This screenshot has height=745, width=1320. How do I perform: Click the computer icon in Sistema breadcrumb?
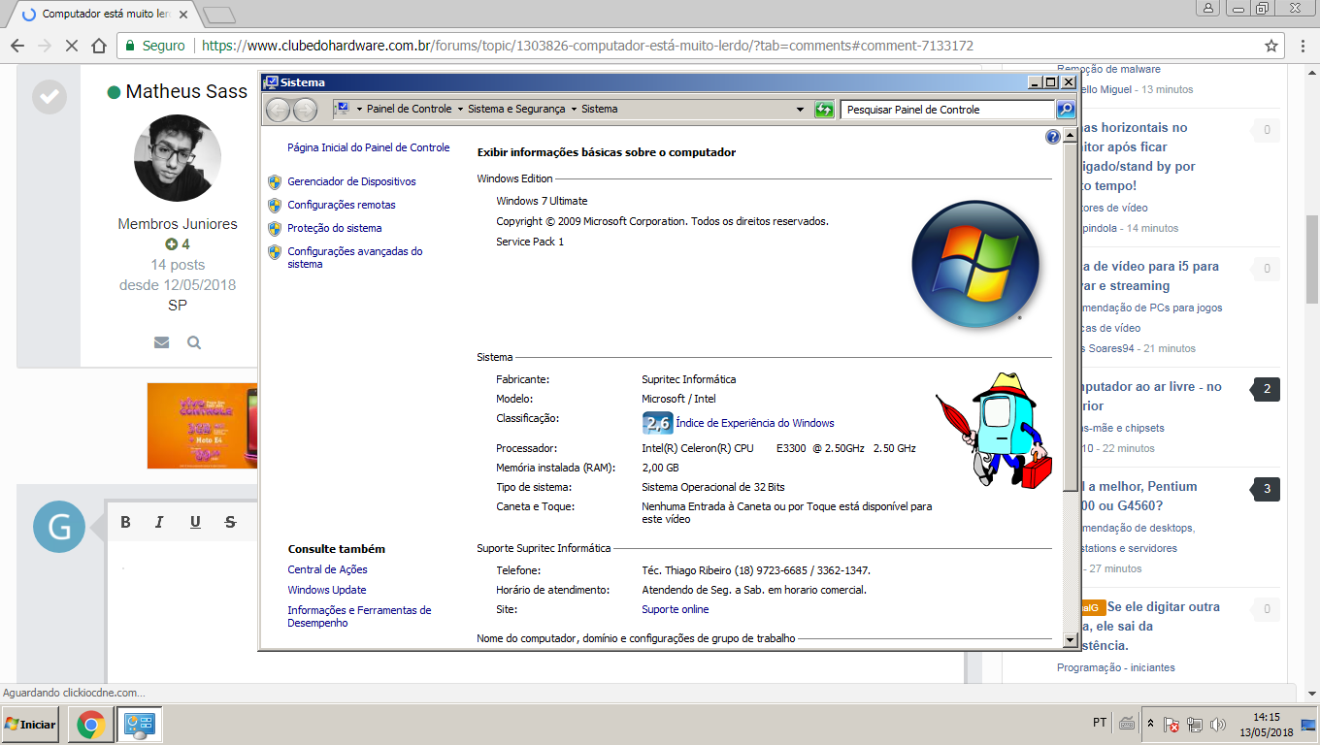pyautogui.click(x=342, y=109)
